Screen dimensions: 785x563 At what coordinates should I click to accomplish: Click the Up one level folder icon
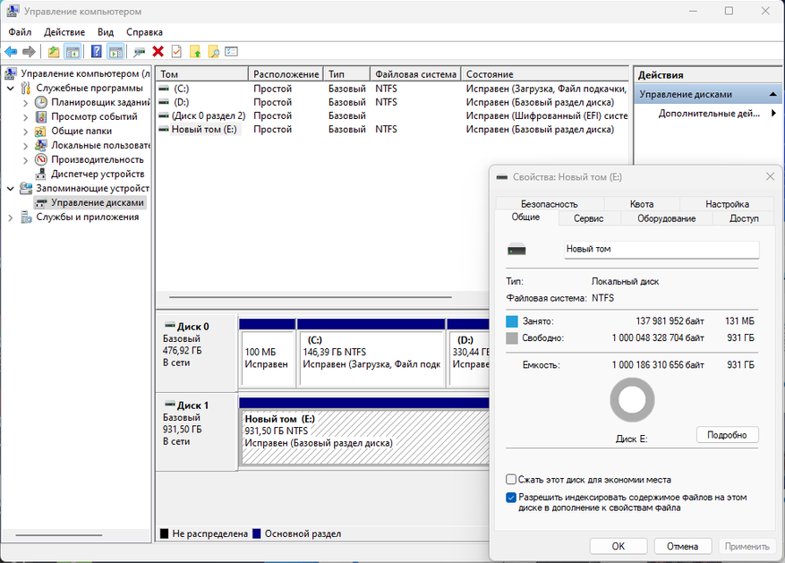point(54,52)
